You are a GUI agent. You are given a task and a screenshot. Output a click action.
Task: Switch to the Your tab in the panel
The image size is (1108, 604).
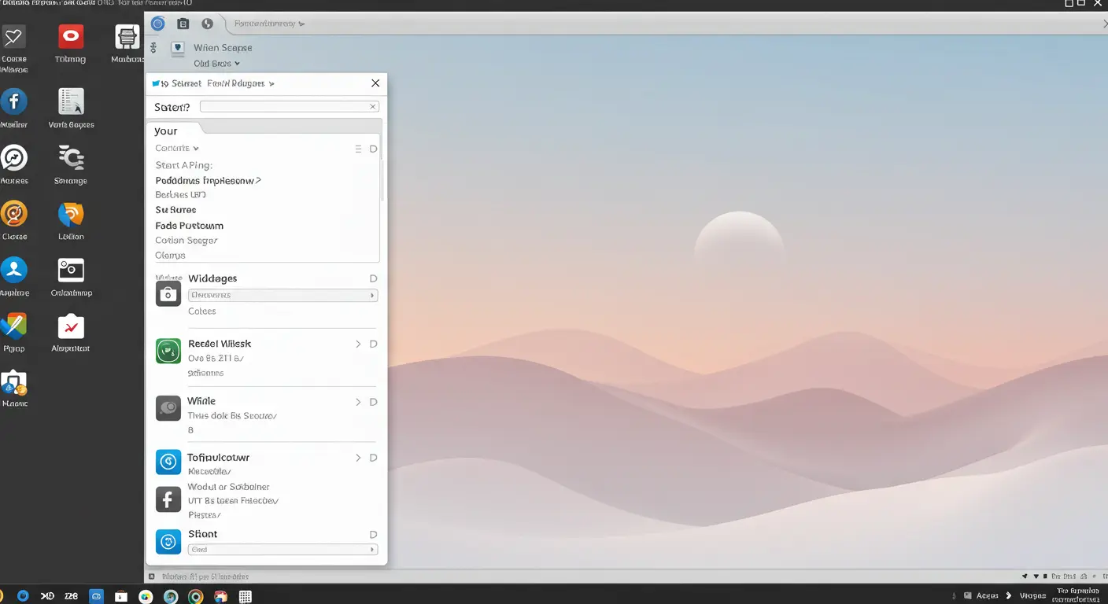click(x=166, y=131)
